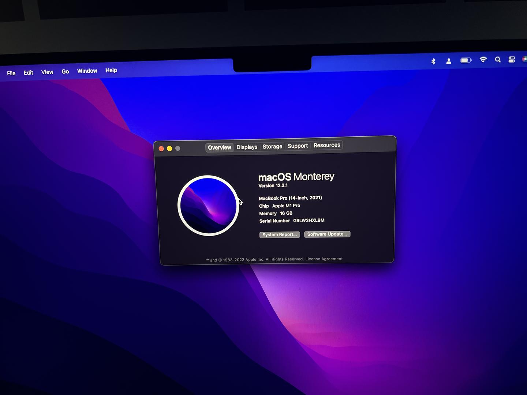Image resolution: width=527 pixels, height=395 pixels.
Task: Open the Help menu
Action: pos(111,70)
